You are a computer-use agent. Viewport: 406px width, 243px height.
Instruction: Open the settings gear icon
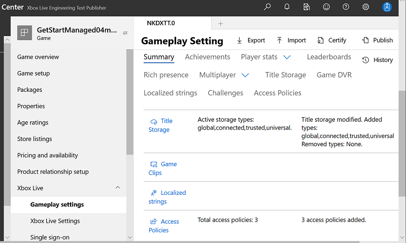point(365,7)
